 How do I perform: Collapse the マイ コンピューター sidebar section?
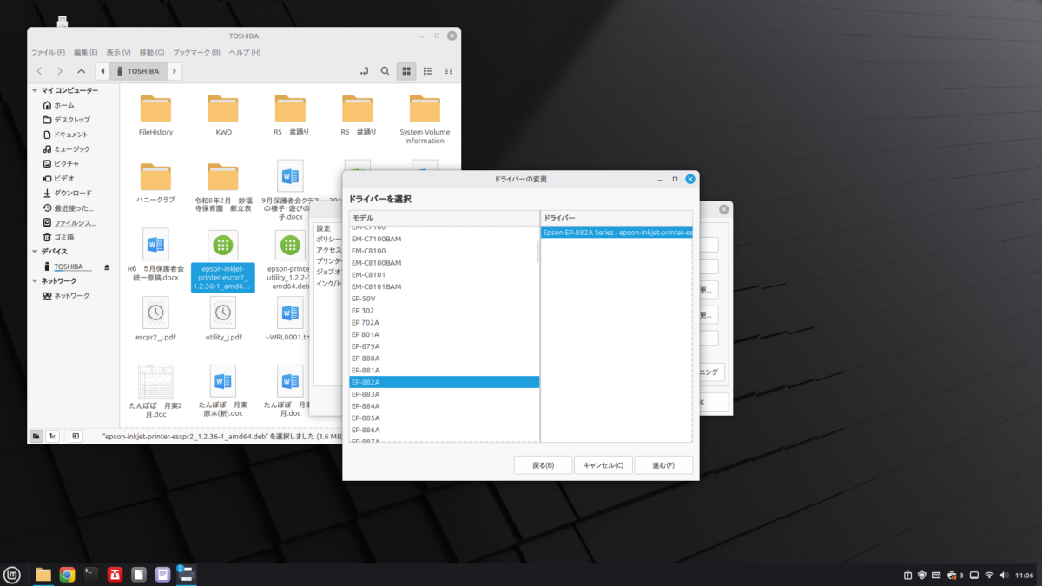tap(35, 90)
